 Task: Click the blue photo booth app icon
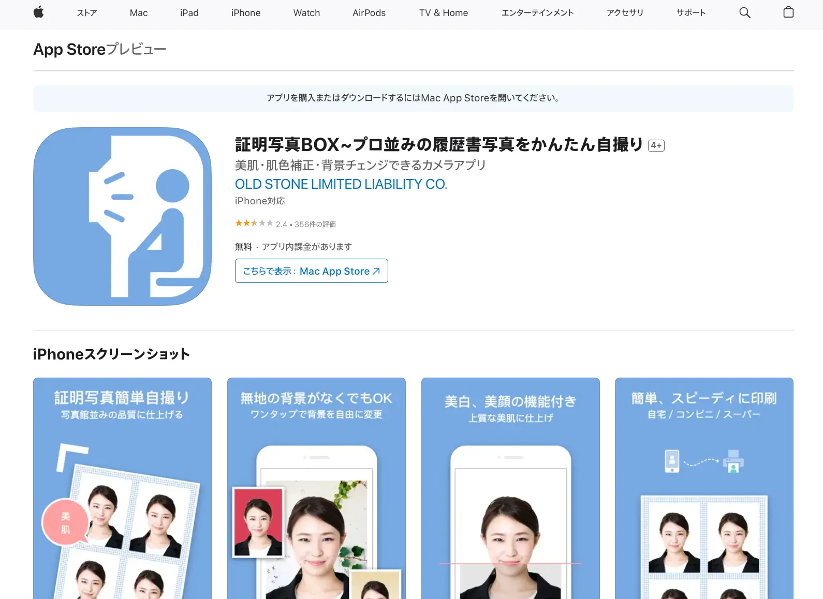(123, 216)
